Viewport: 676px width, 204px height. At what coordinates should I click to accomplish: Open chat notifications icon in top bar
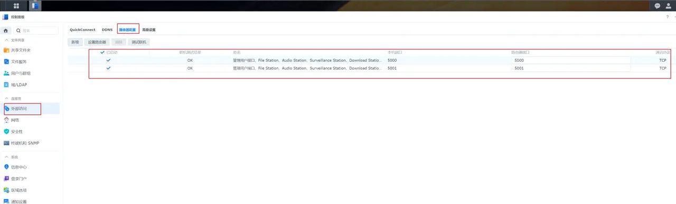coord(657,6)
